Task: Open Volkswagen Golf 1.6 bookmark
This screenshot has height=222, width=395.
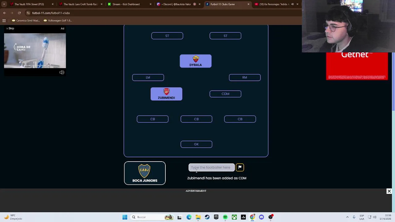Action: click(58, 20)
